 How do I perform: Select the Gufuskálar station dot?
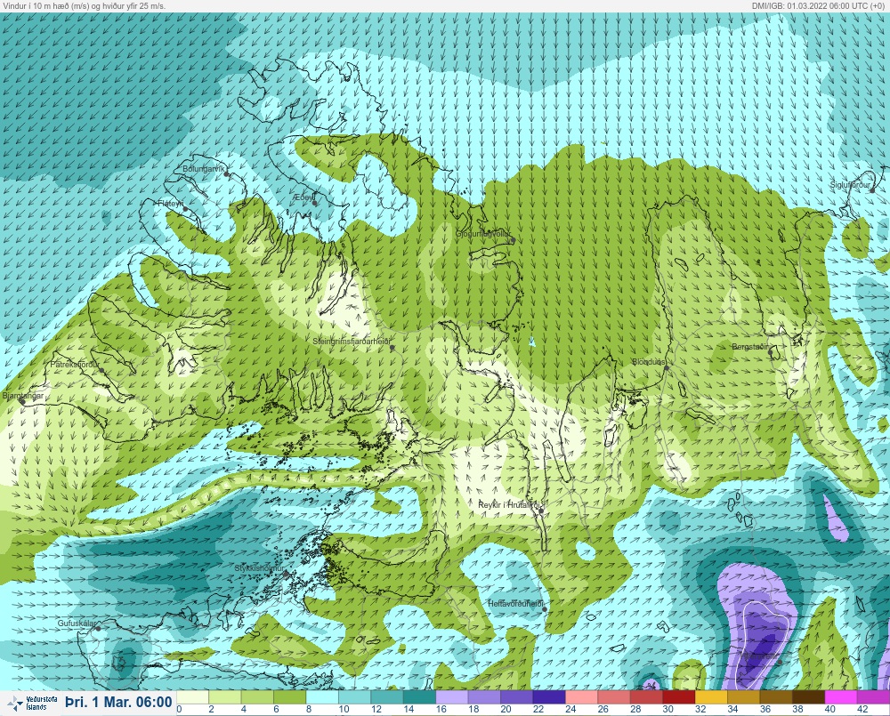coord(98,629)
